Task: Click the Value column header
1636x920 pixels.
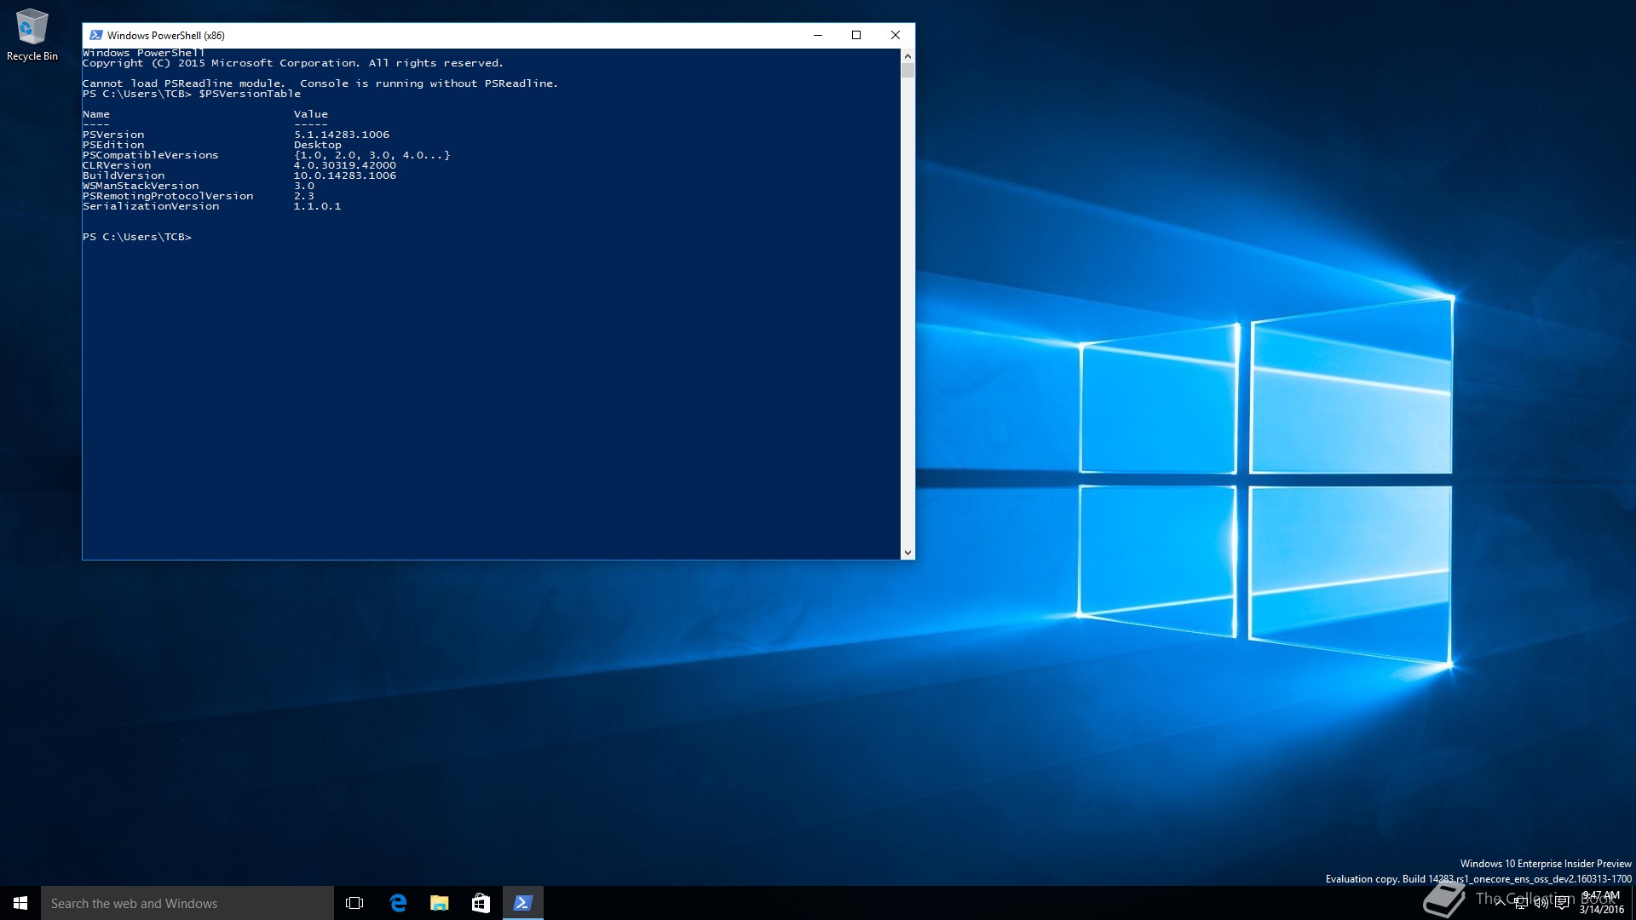Action: (x=311, y=114)
